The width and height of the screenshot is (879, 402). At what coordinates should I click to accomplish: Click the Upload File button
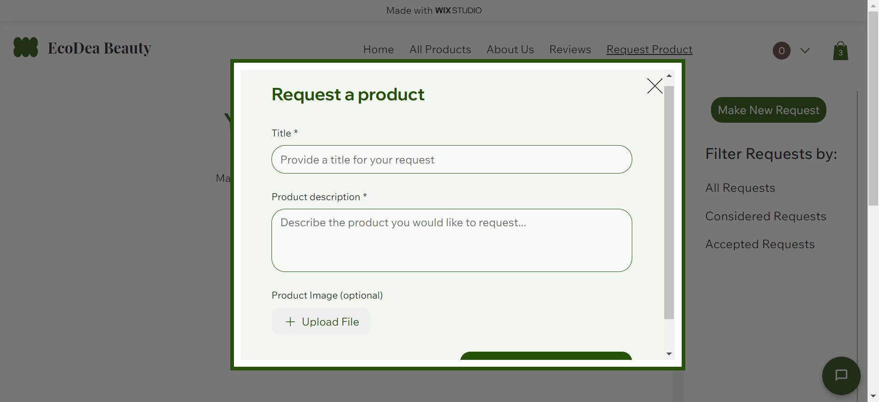(320, 321)
